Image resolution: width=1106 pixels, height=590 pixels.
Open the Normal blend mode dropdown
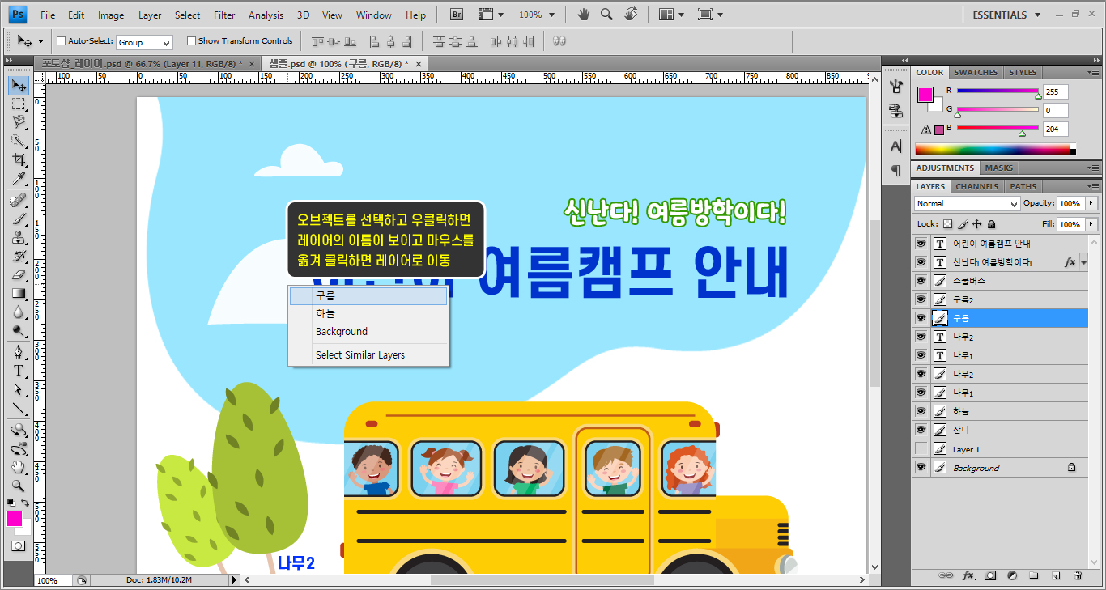[967, 204]
